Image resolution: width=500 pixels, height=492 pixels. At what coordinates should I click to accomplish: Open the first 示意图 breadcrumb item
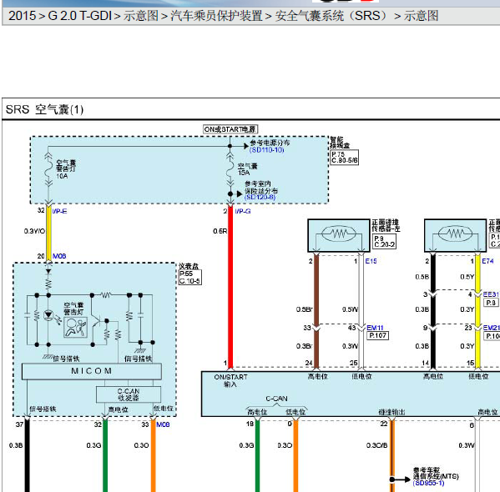click(140, 16)
